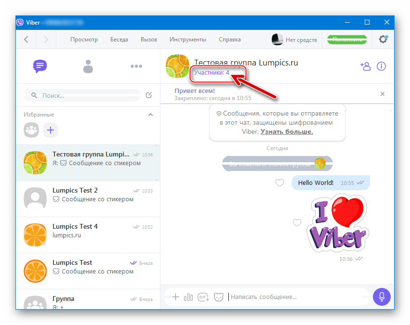Click the 10:56 sticker timestamp in chat
The image size is (410, 325).
(346, 259)
